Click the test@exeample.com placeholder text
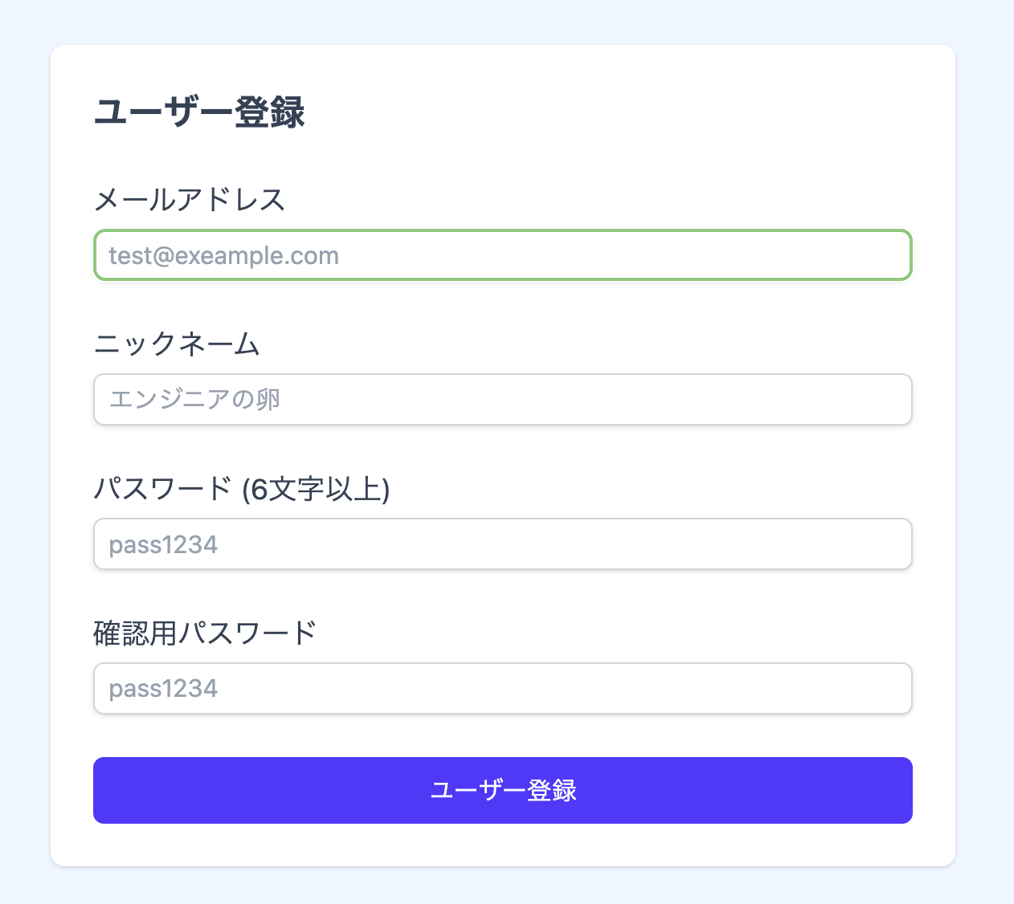Viewport: 1014px width, 904px height. [224, 256]
